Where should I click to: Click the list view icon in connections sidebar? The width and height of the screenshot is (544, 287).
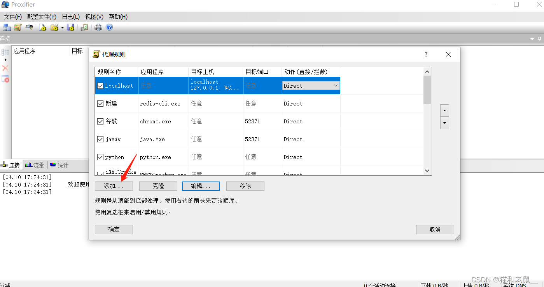coord(5,52)
